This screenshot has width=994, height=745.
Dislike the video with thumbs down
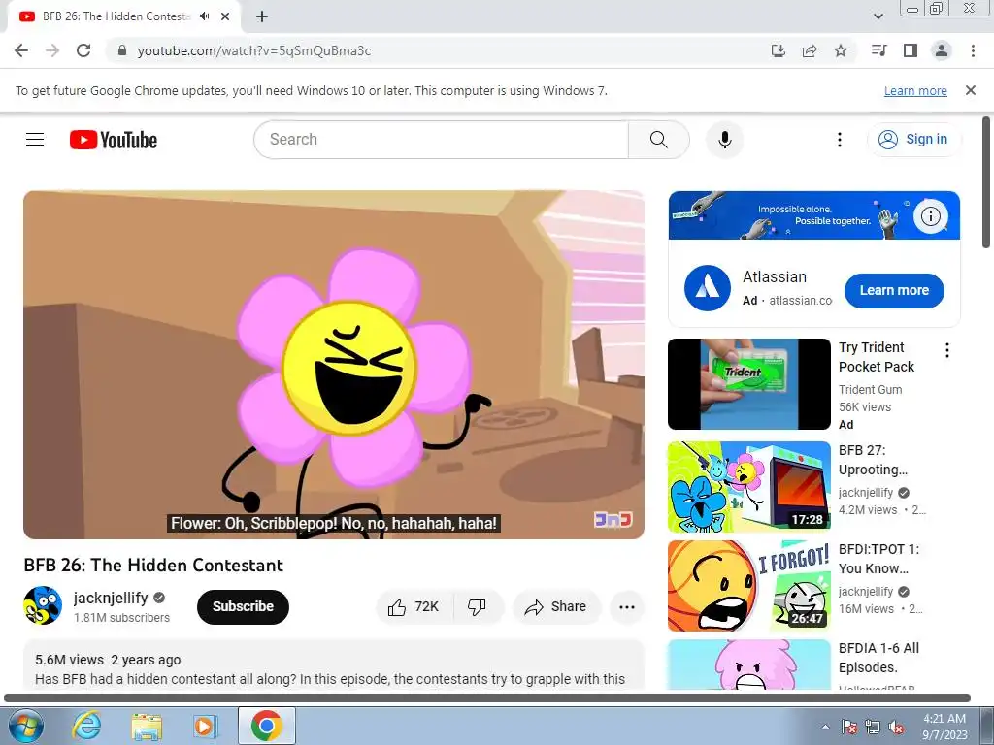point(478,607)
